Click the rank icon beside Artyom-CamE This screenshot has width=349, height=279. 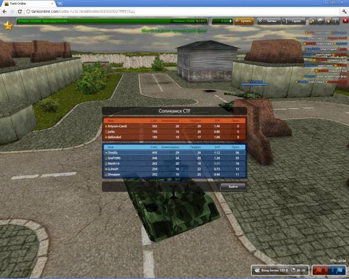106,126
